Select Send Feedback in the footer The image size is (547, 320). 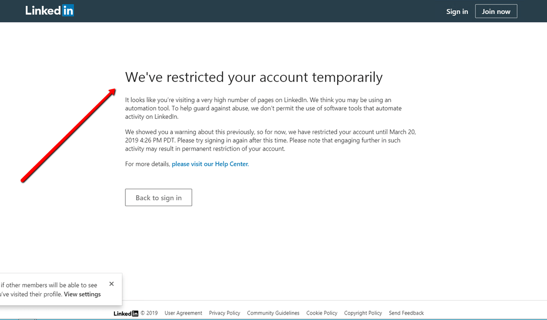click(406, 313)
